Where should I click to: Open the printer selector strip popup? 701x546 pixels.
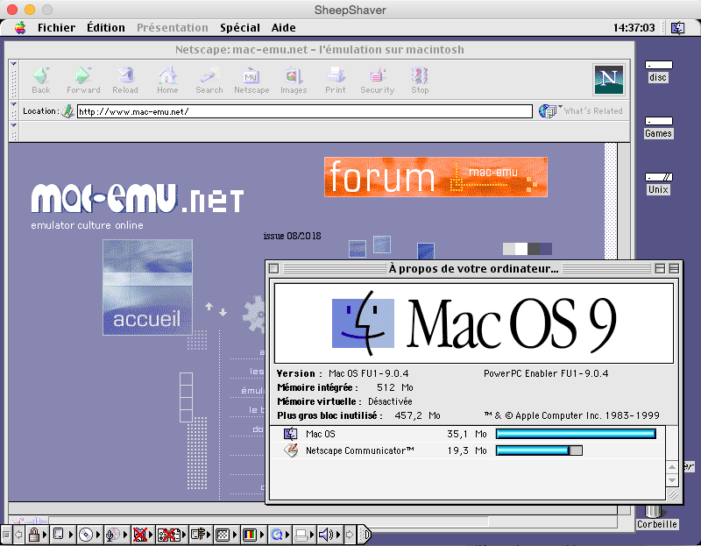pyautogui.click(x=303, y=535)
